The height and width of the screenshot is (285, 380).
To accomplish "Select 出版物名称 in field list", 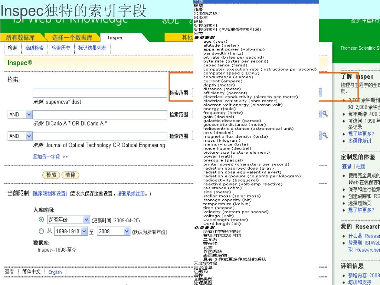I will pyautogui.click(x=206, y=14).
